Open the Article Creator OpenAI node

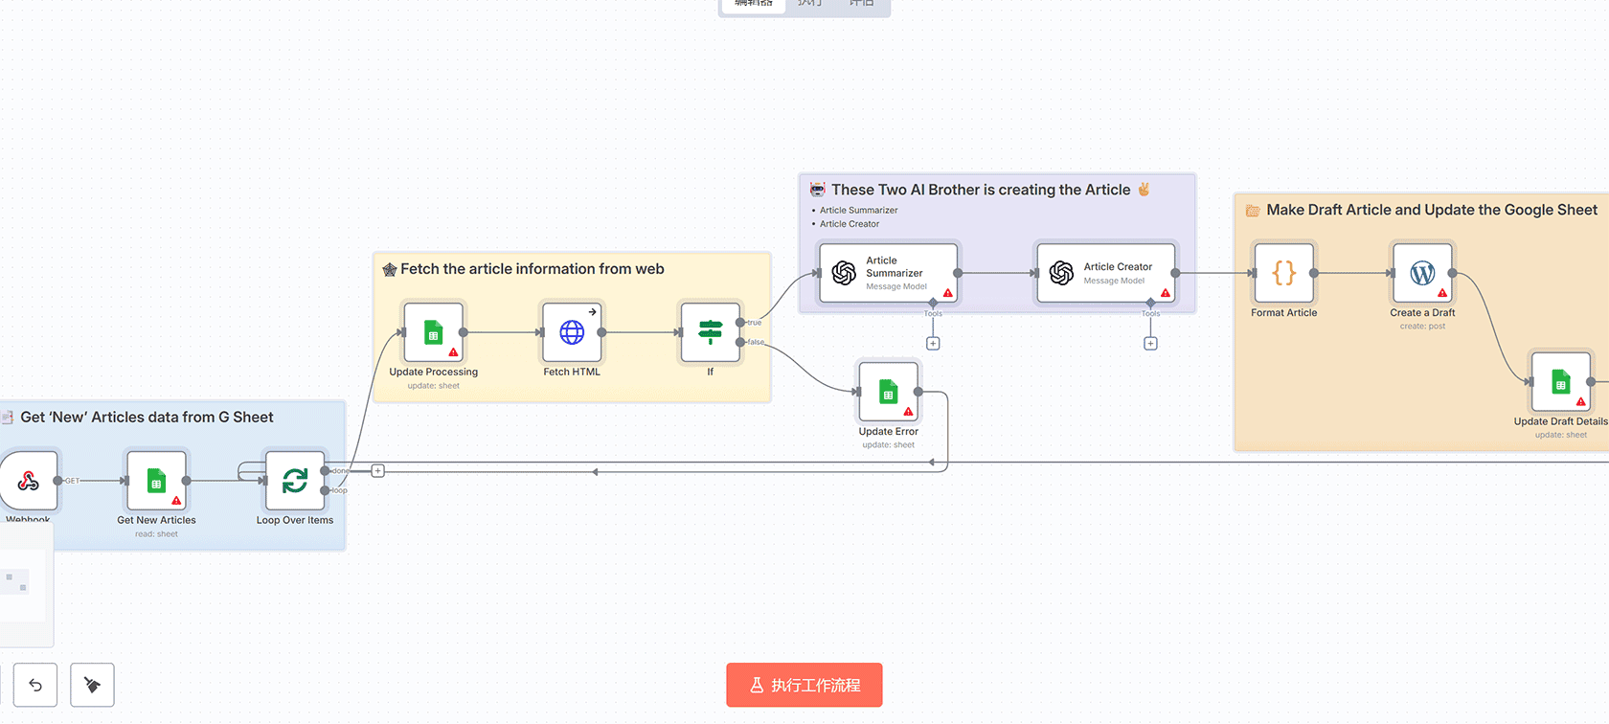(x=1105, y=273)
